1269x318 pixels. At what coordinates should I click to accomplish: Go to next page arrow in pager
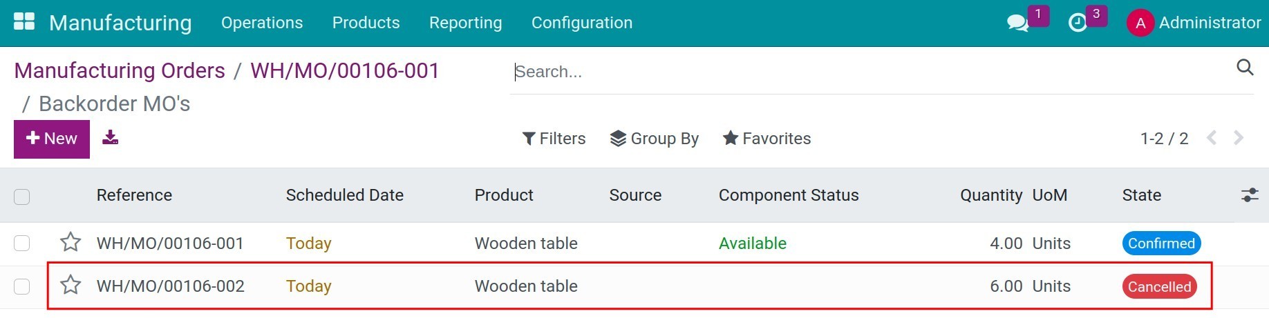click(x=1239, y=138)
